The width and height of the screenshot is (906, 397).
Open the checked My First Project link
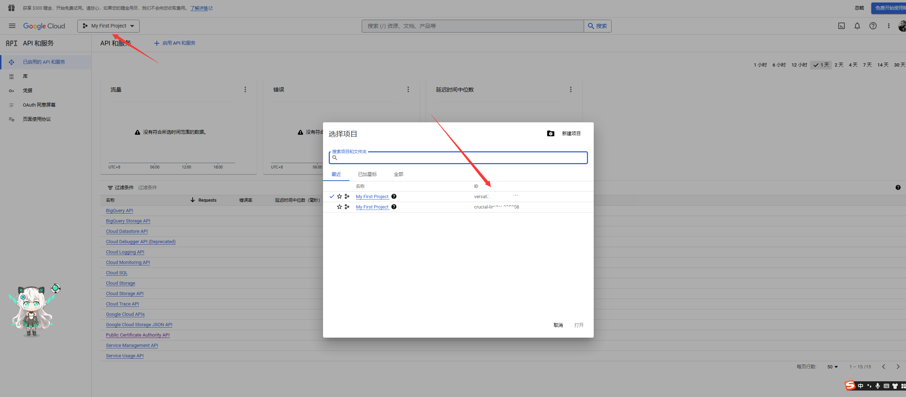[x=372, y=197]
